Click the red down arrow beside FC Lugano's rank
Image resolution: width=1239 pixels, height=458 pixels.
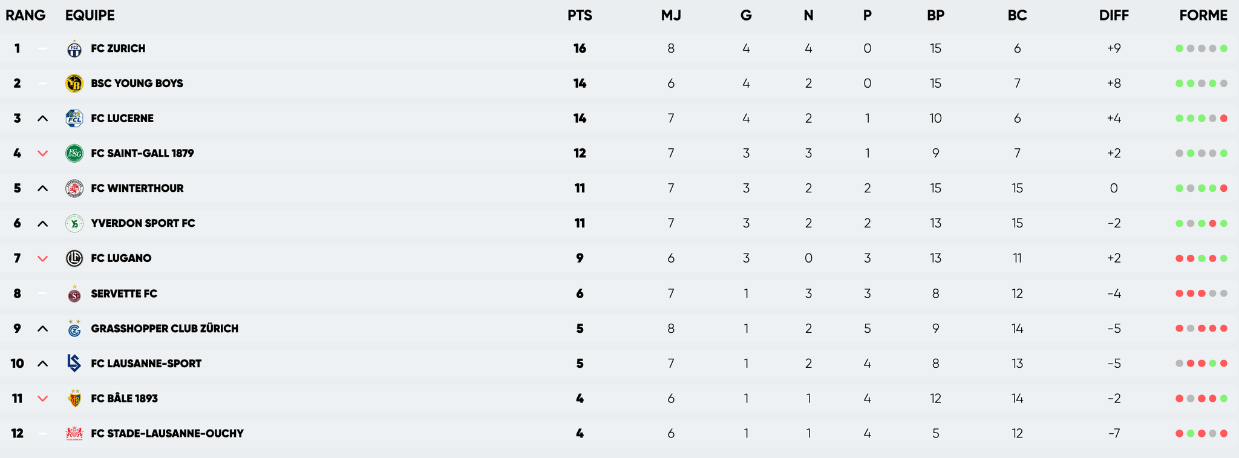[42, 258]
